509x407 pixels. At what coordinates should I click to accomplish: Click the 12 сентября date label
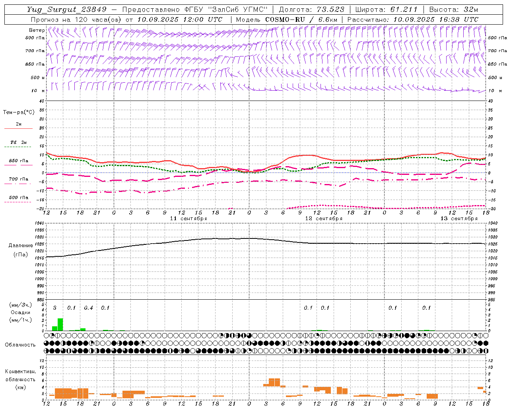point(324,219)
